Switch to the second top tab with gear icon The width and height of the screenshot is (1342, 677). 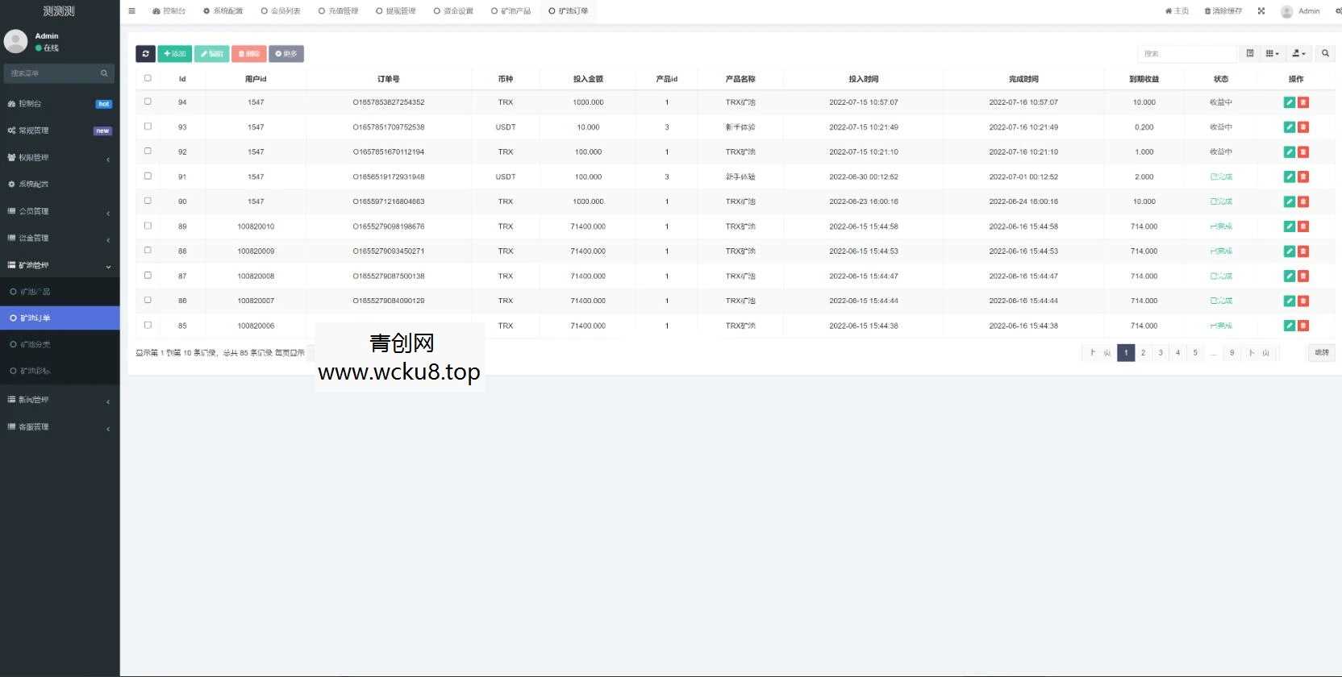tap(223, 11)
